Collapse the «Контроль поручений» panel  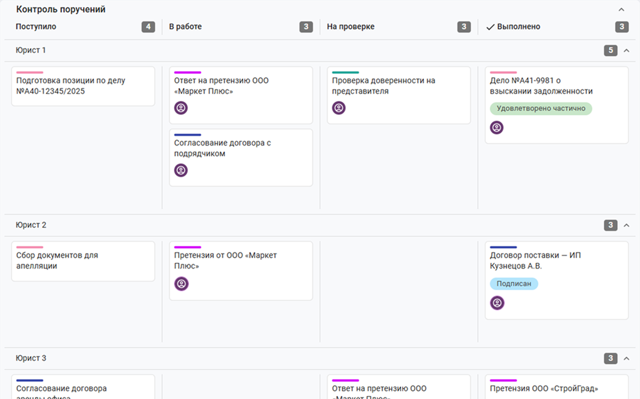click(x=621, y=10)
